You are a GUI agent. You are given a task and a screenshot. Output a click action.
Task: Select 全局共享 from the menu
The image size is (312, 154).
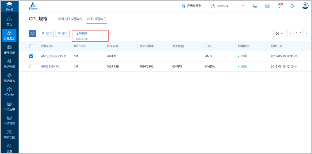(82, 33)
